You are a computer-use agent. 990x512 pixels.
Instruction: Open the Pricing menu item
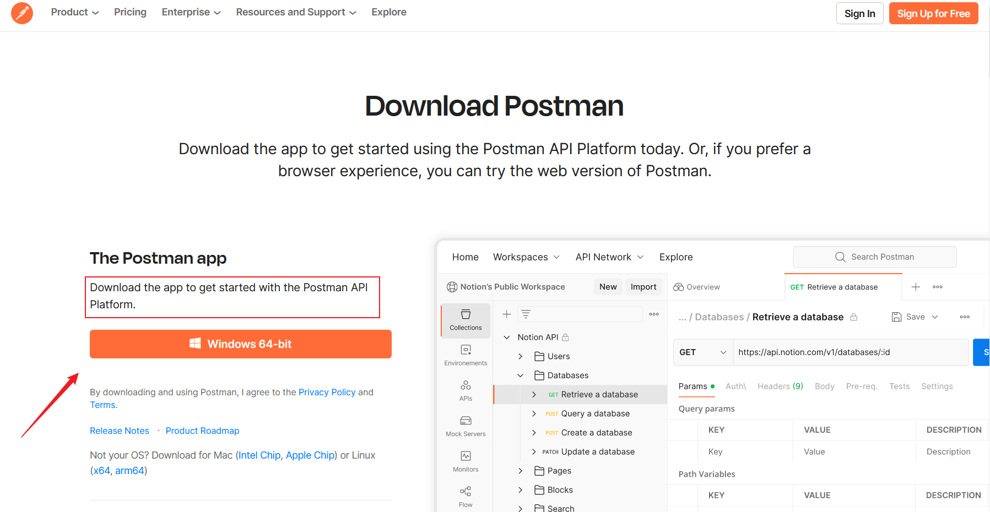tap(130, 12)
